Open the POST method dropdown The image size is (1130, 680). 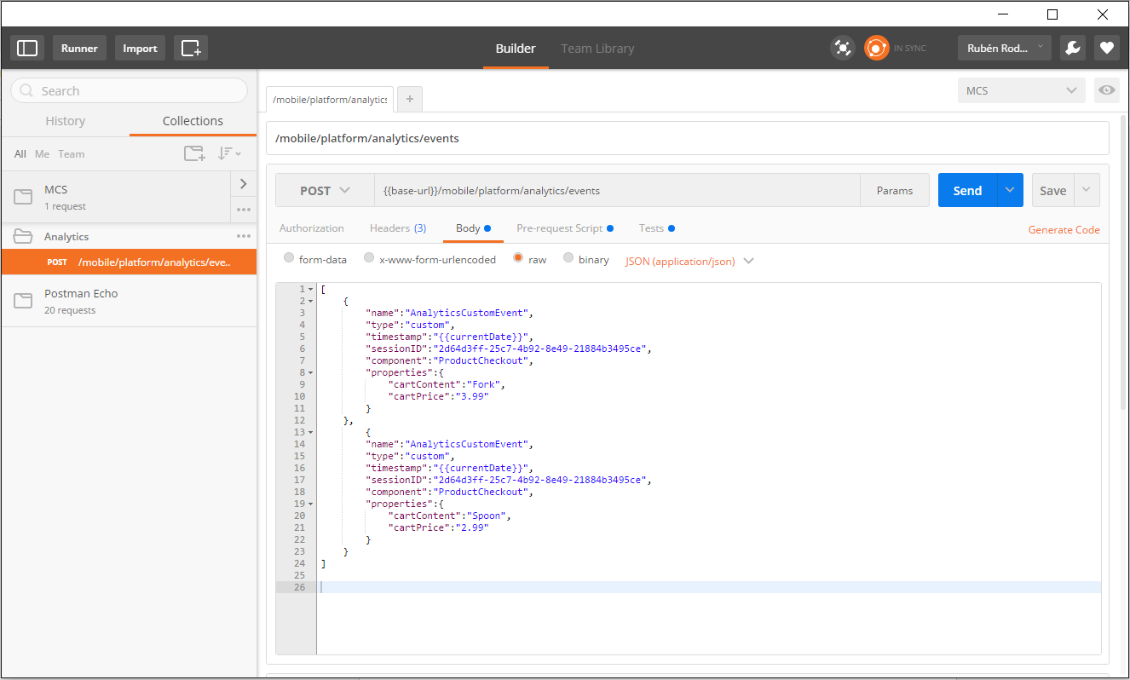pyautogui.click(x=325, y=190)
